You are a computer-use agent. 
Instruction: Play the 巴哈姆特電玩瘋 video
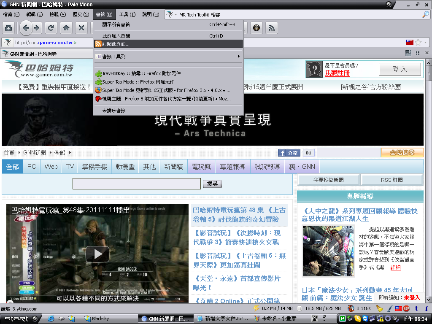point(97,254)
